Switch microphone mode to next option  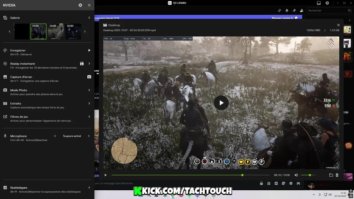[89, 136]
